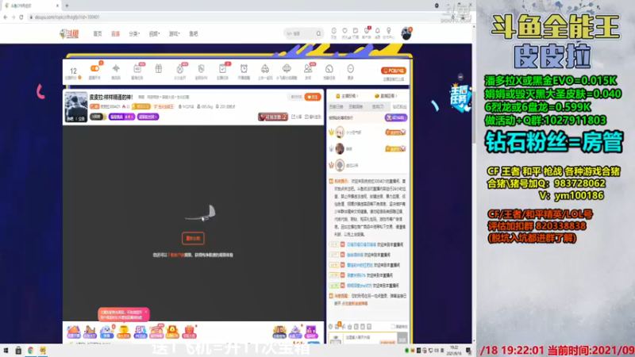Expand the 视频 video dropdown

point(154,34)
